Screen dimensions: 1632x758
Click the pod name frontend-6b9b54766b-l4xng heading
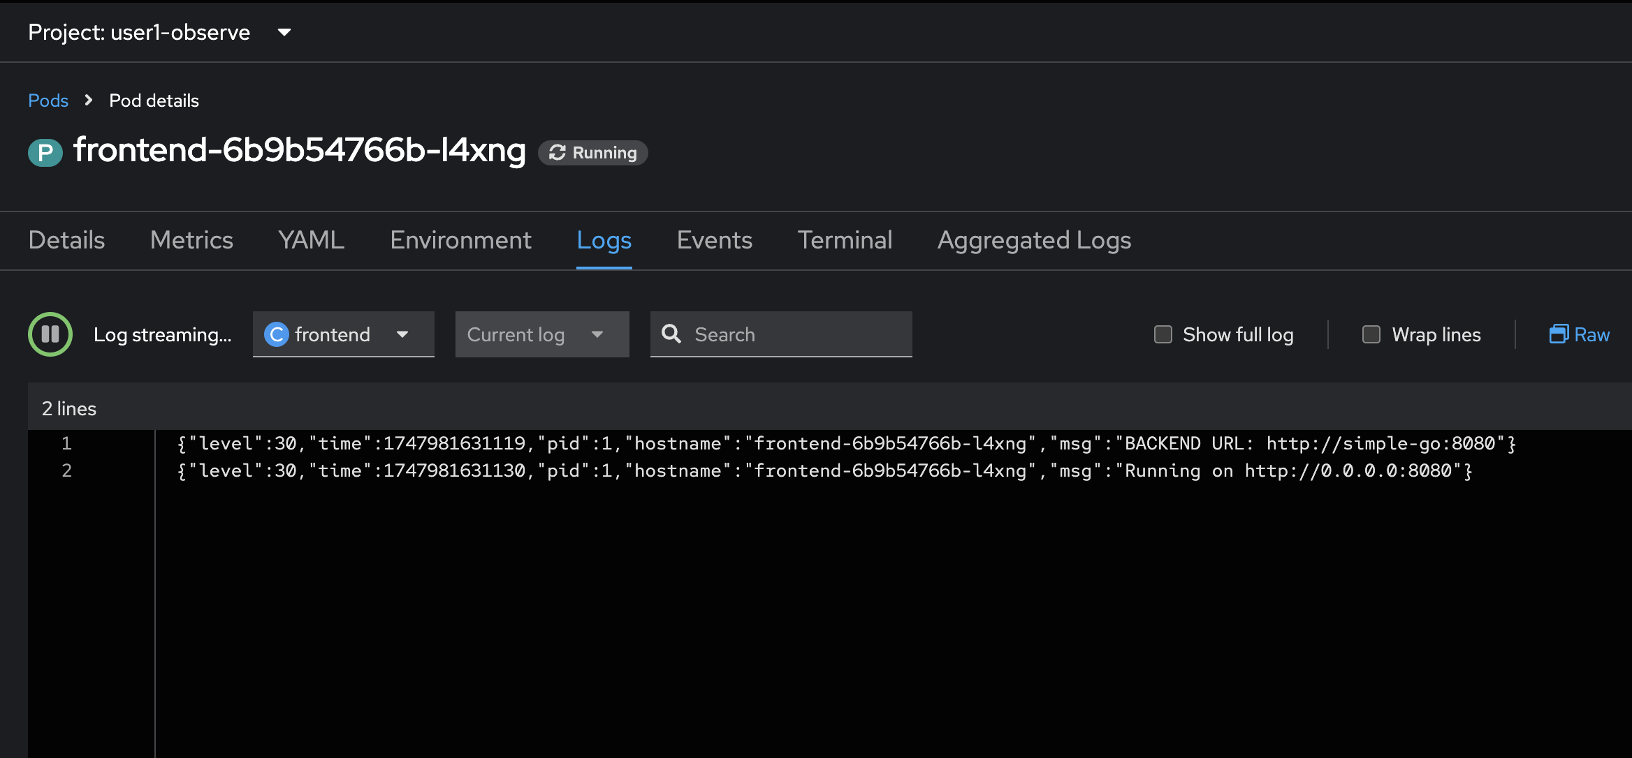299,150
